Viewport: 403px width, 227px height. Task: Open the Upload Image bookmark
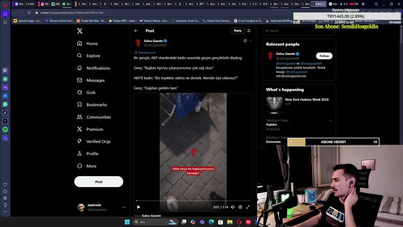[27, 21]
